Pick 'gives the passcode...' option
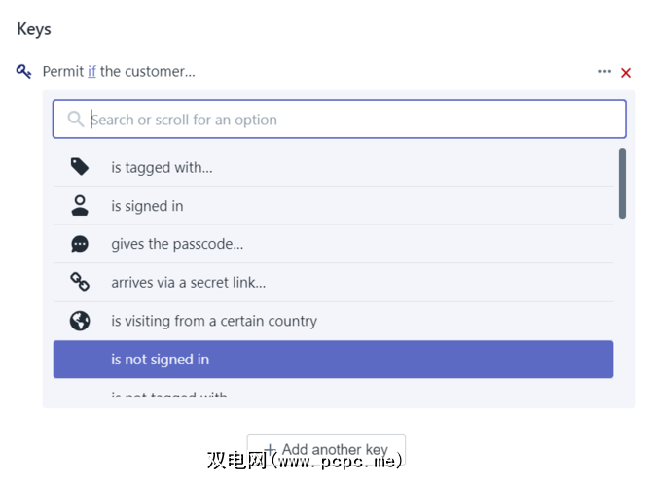The height and width of the screenshot is (483, 652). pyautogui.click(x=177, y=244)
